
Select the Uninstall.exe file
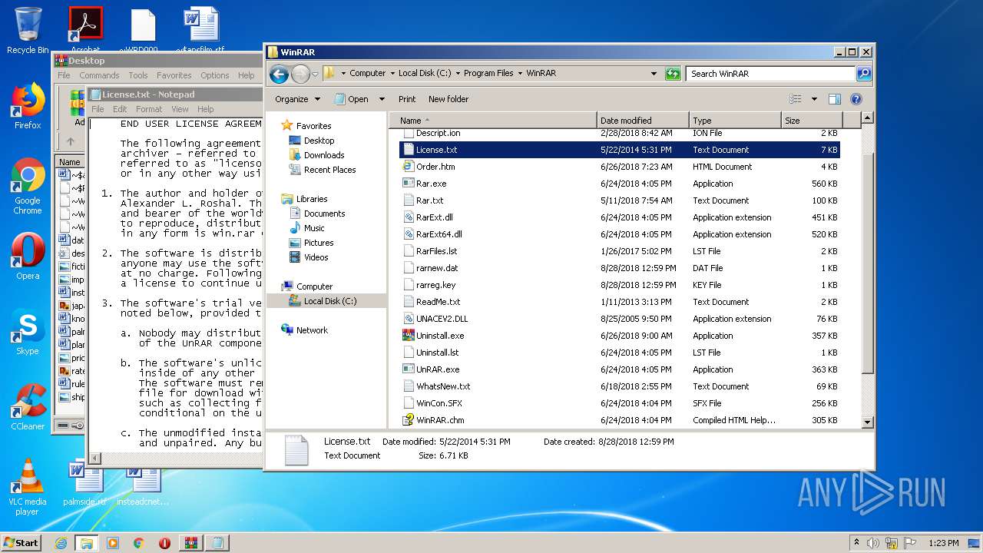click(x=619, y=336)
